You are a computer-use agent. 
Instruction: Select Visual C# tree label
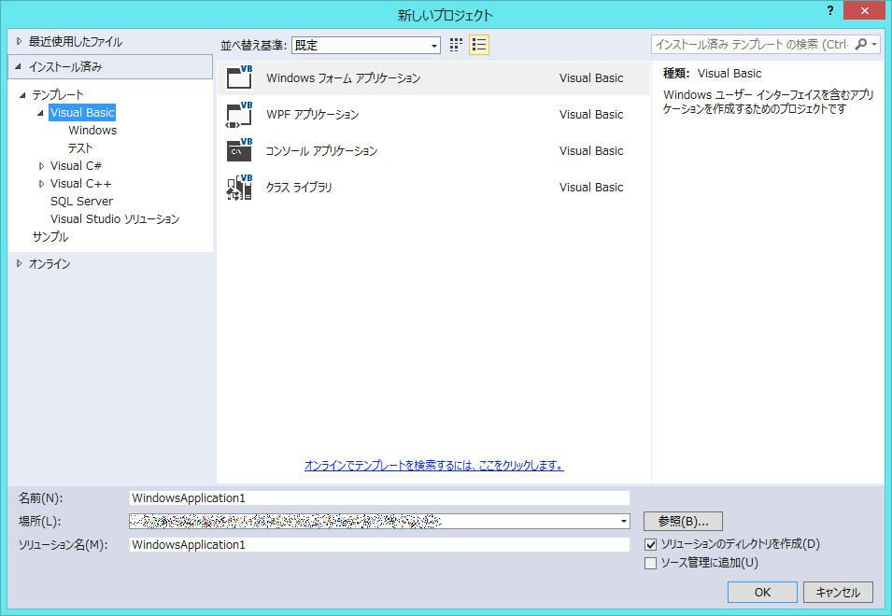coord(76,166)
